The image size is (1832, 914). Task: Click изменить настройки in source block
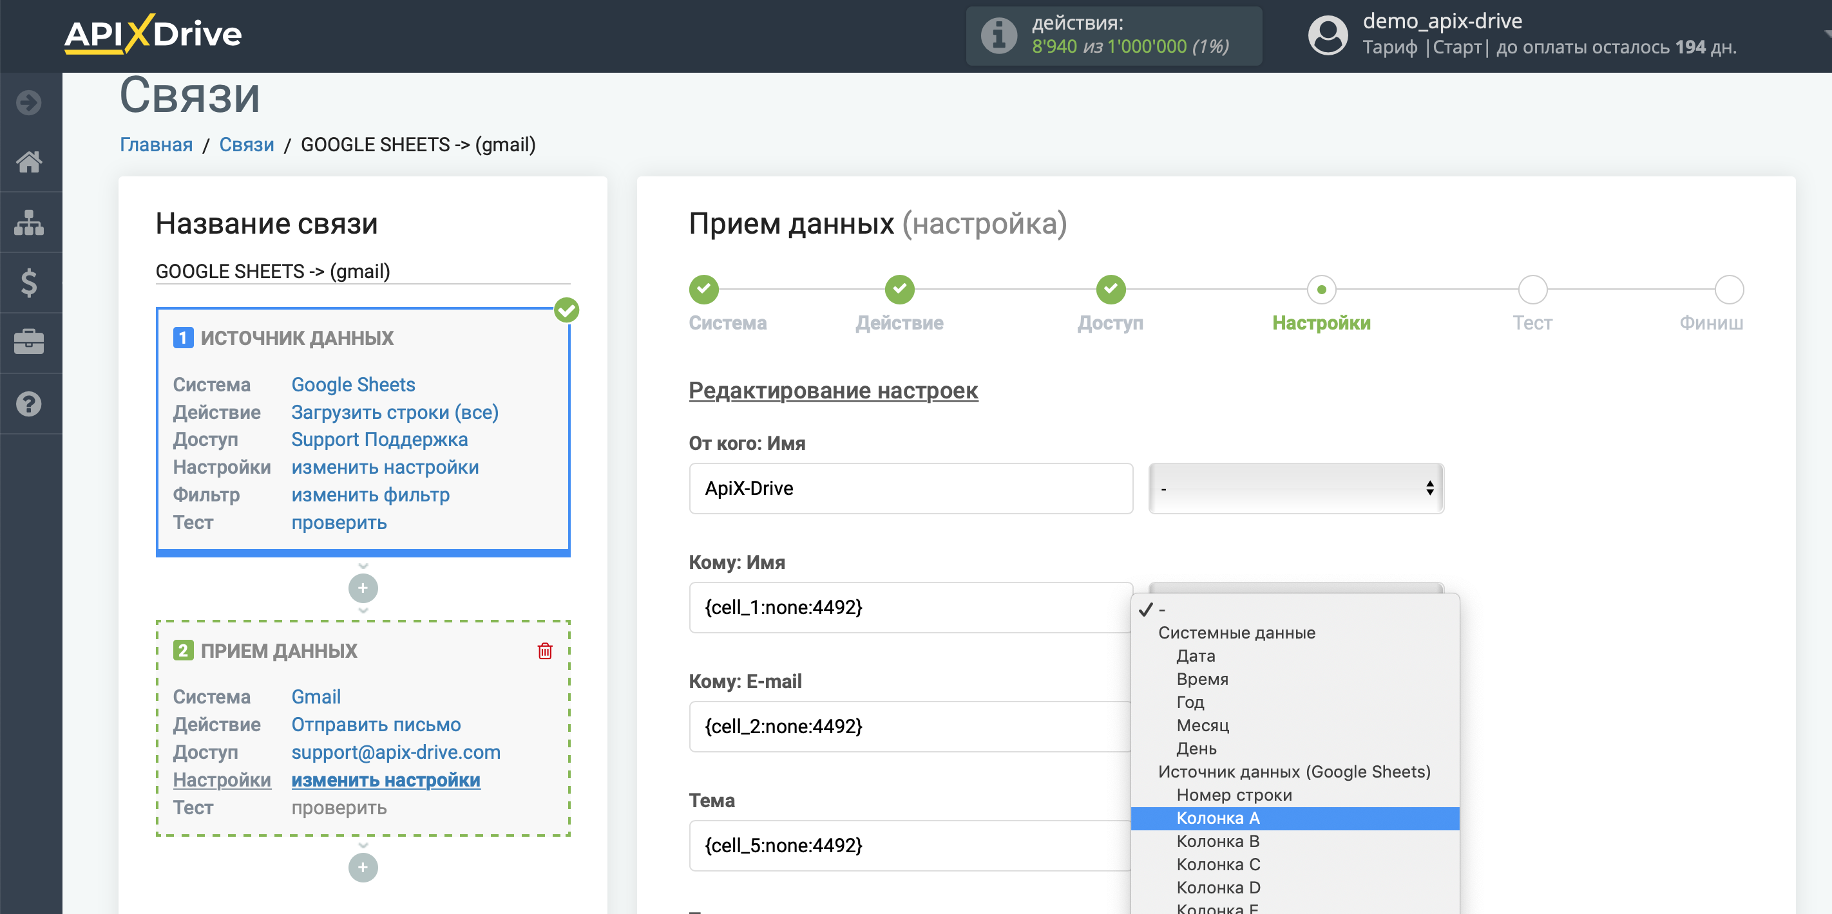click(x=385, y=467)
